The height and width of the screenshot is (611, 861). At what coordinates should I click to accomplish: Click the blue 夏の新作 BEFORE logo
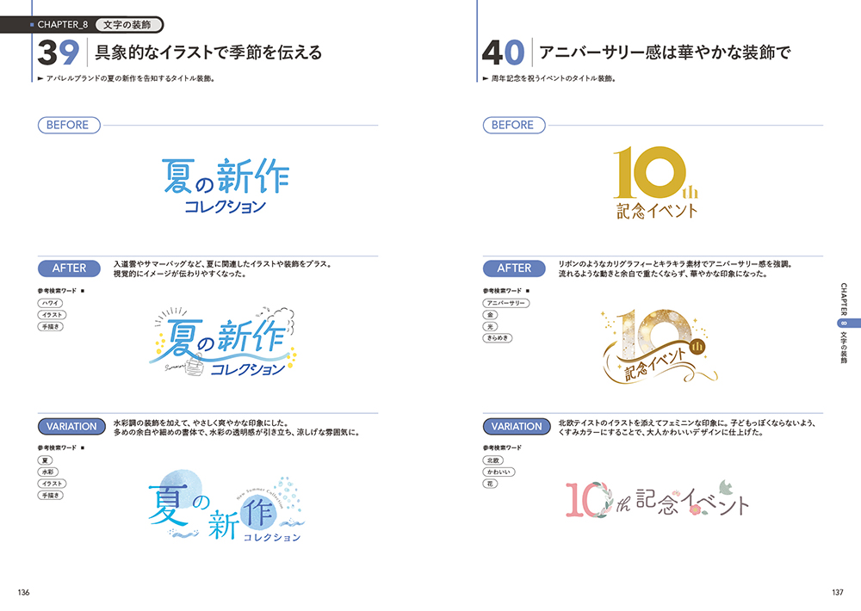click(225, 185)
